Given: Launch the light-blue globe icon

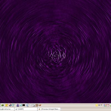Looking at the screenshot, I should point(21,105).
